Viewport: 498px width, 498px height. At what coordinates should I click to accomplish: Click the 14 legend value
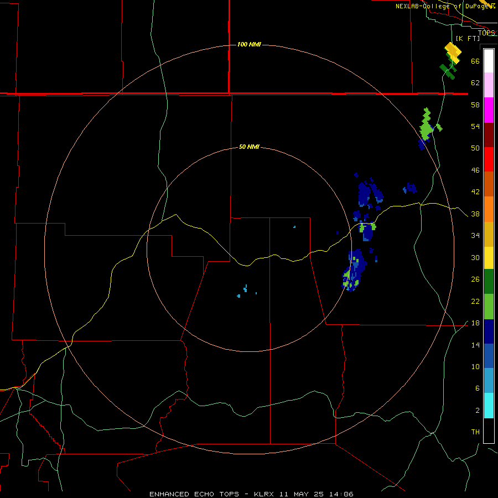pyautogui.click(x=475, y=345)
